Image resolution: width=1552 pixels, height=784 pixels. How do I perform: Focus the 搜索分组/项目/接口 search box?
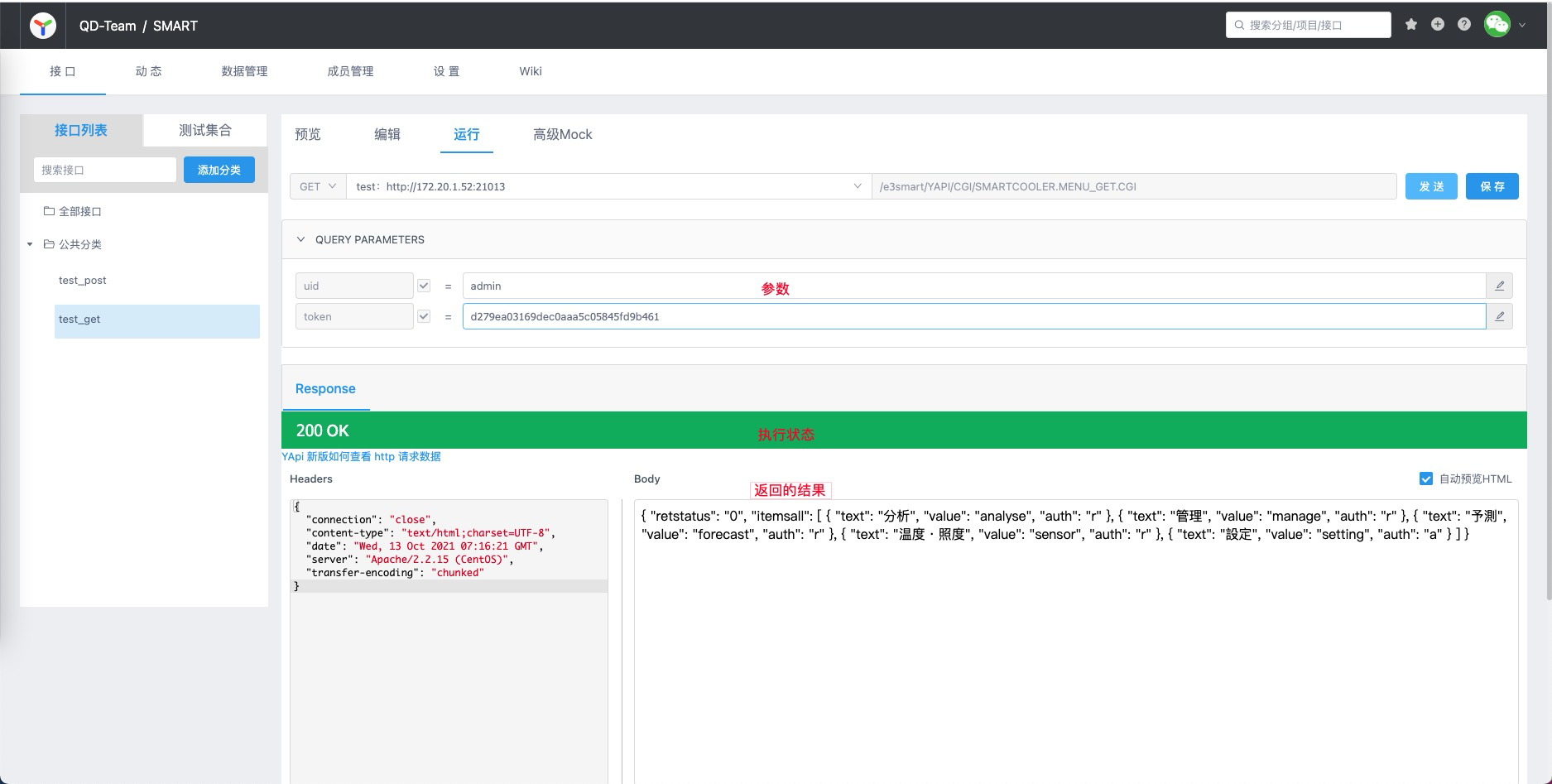(x=1308, y=25)
